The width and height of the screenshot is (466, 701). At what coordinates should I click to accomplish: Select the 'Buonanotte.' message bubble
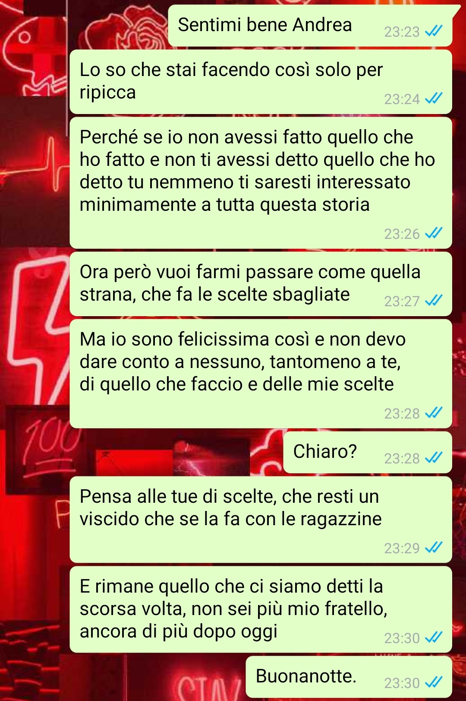[x=349, y=677]
